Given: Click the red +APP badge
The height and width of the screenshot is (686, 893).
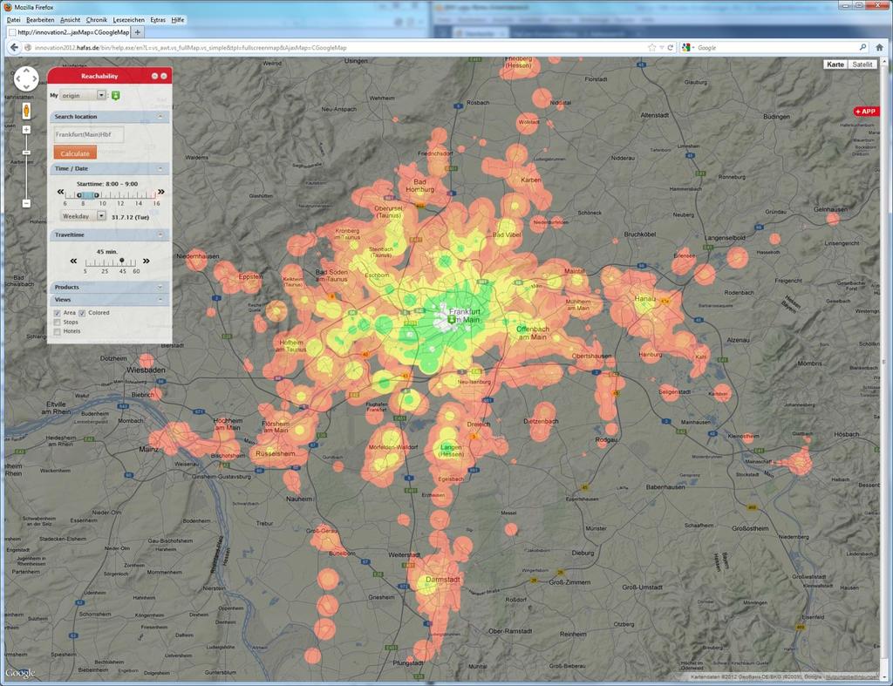Looking at the screenshot, I should tap(866, 112).
